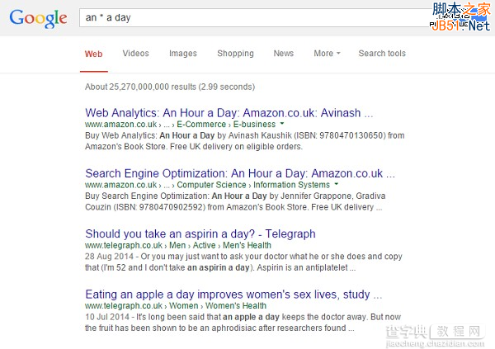The image size is (495, 349).
Task: Click the search box containing 'an * a day'
Action: pos(254,17)
